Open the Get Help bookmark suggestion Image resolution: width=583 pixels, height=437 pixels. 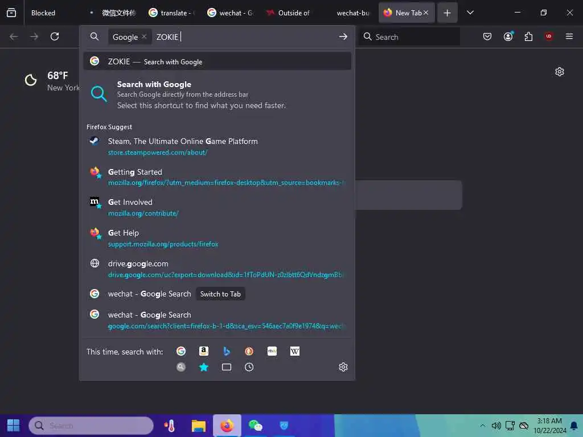click(217, 238)
